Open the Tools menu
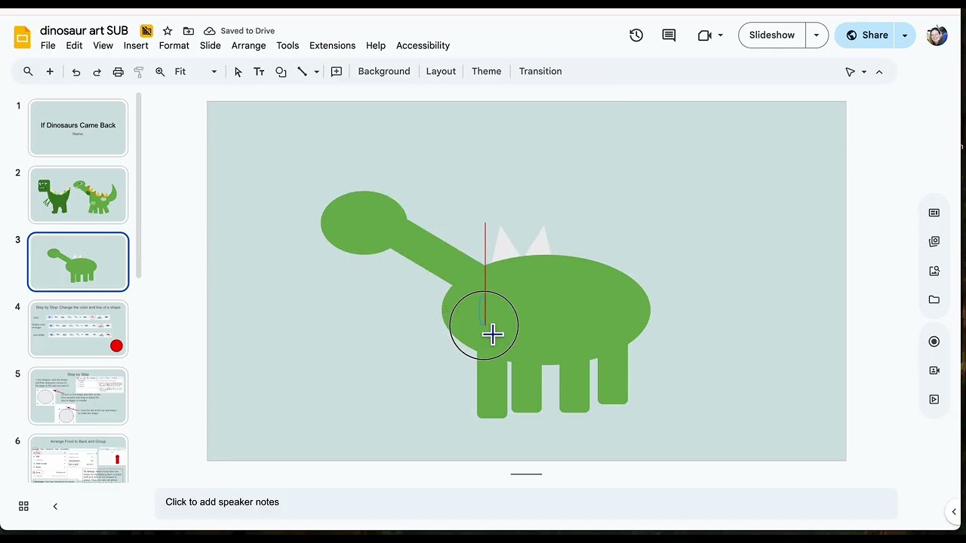The height and width of the screenshot is (543, 966). coord(288,45)
